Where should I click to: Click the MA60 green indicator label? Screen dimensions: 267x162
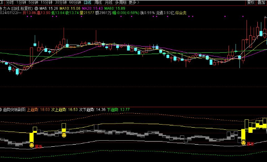click(114, 8)
